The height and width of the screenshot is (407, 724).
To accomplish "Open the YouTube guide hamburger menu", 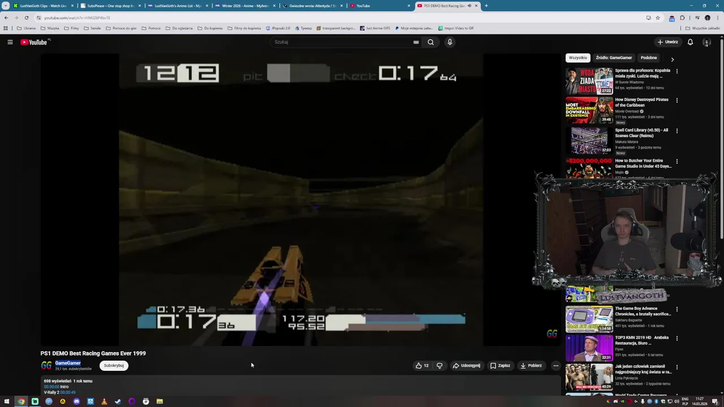I will (10, 42).
